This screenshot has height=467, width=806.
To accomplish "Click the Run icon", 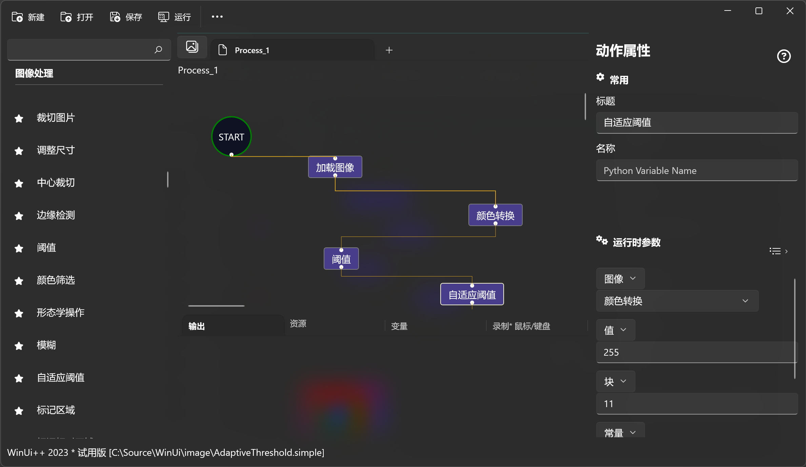I will coord(163,17).
